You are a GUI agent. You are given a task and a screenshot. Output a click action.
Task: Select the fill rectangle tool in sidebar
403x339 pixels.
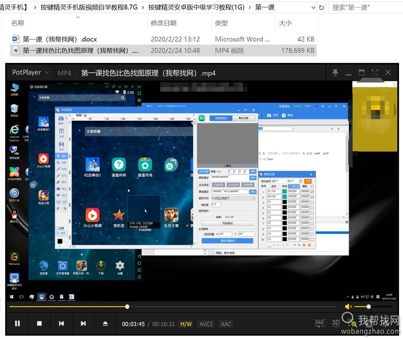pyautogui.click(x=62, y=189)
